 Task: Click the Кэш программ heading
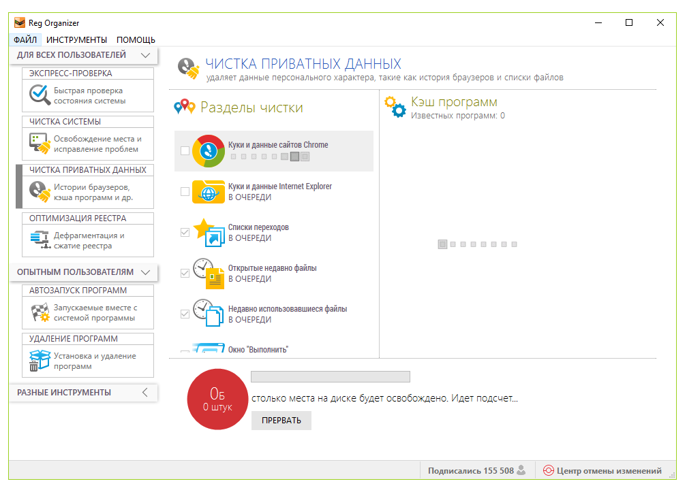(454, 102)
